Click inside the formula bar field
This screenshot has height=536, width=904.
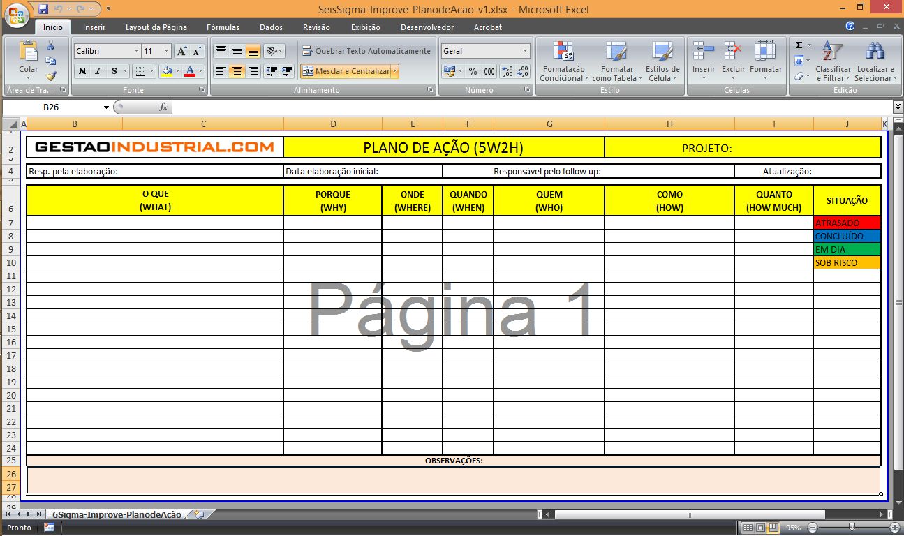(531, 107)
